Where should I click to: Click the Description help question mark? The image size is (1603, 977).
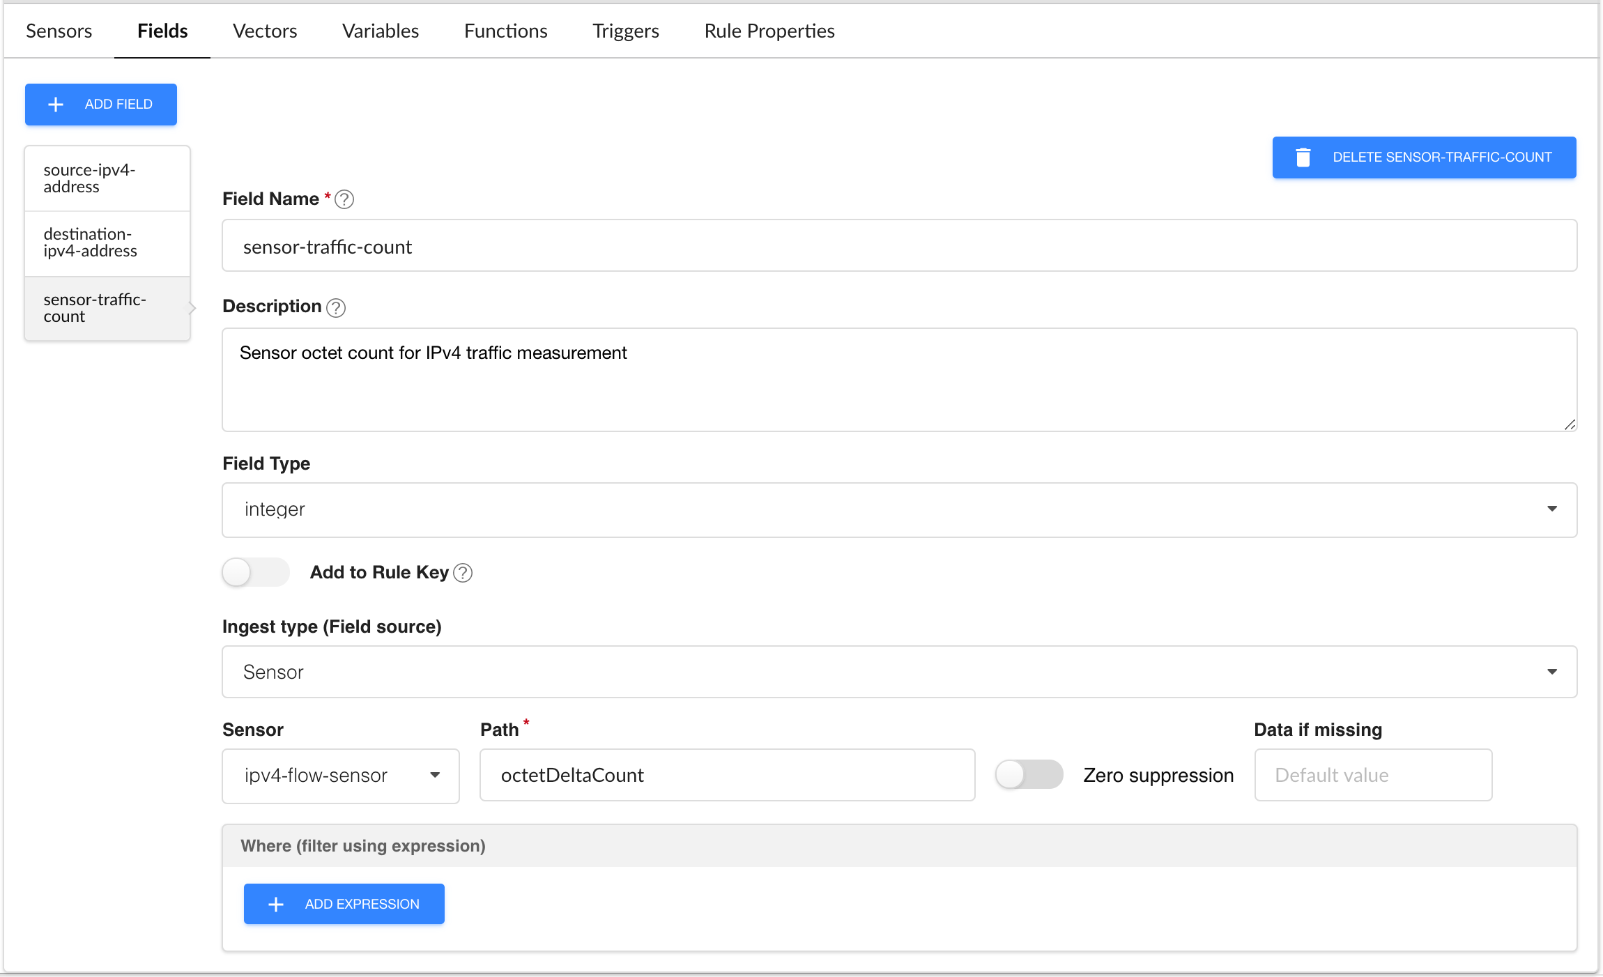click(x=336, y=307)
